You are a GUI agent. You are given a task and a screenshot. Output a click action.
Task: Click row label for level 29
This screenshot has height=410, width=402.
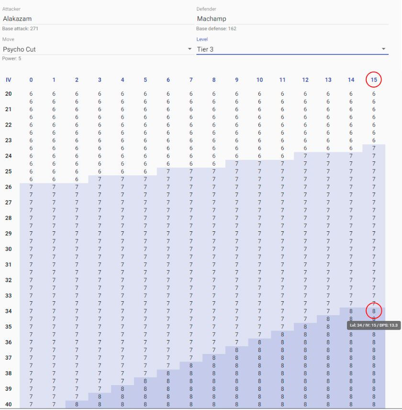[8, 234]
